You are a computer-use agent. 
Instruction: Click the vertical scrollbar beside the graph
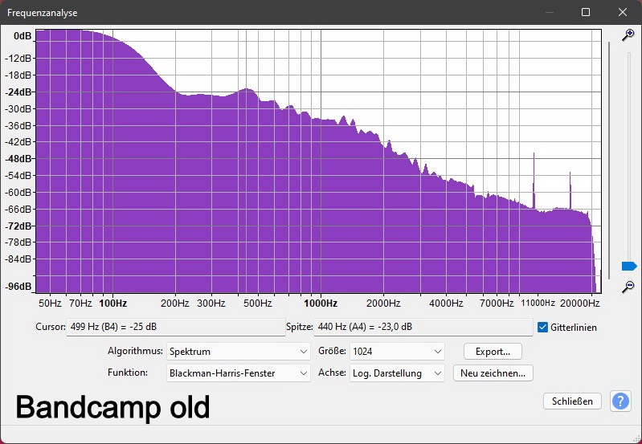[609, 161]
